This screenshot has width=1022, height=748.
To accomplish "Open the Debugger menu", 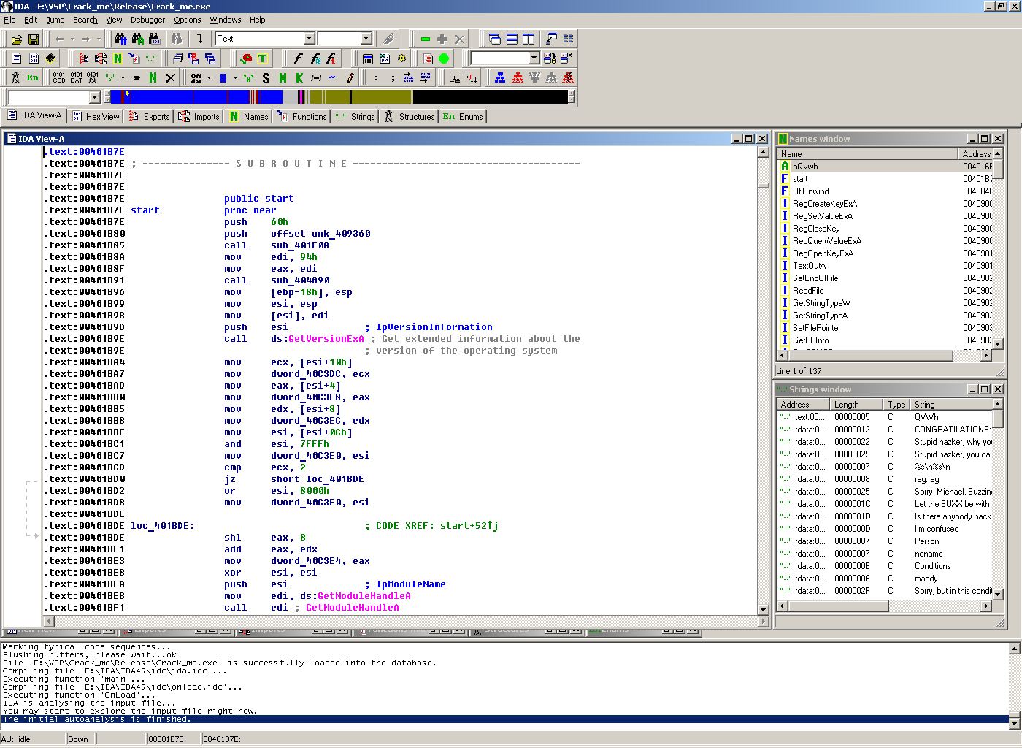I will [x=147, y=20].
